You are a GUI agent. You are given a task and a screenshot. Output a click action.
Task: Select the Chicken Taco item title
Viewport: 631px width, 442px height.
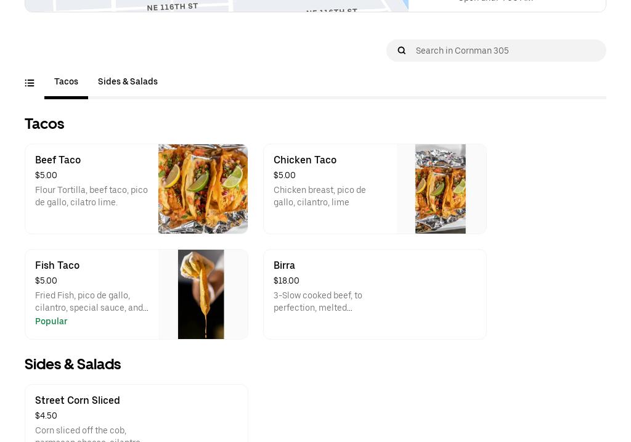(x=305, y=160)
